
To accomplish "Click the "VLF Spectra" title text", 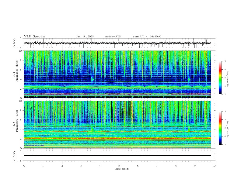I will [34, 36].
